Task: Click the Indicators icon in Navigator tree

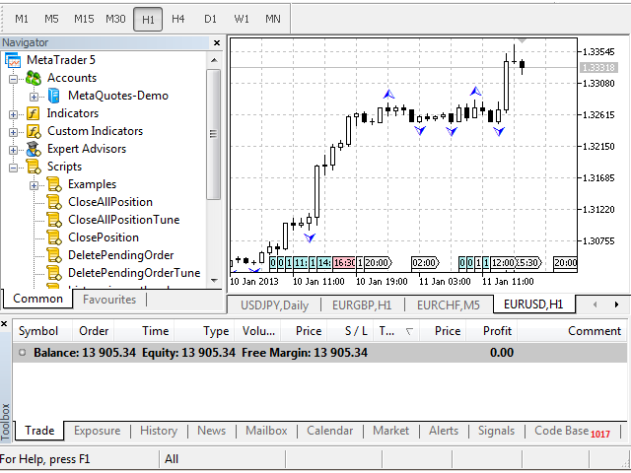Action: coord(34,113)
